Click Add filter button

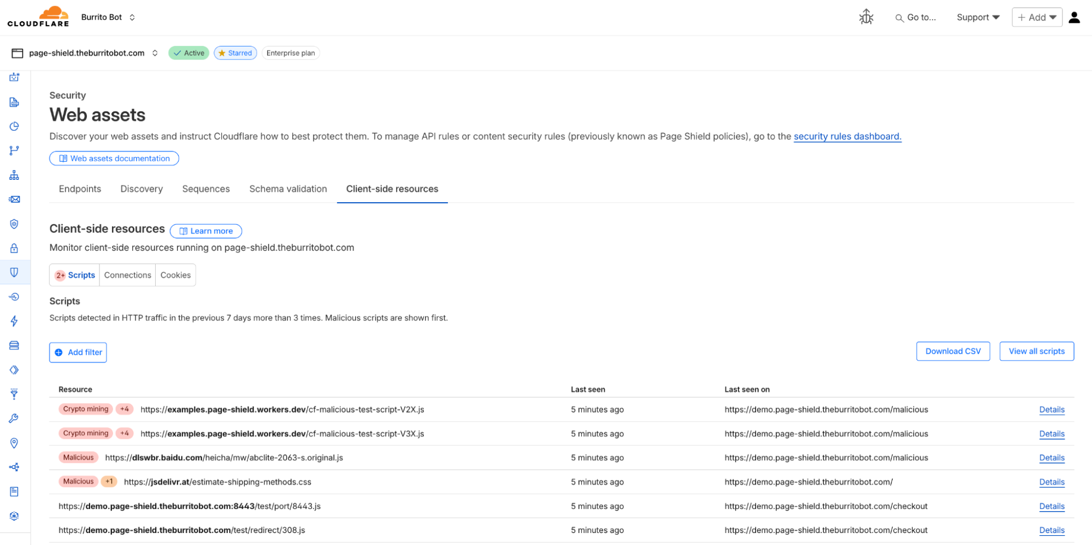[x=78, y=353]
